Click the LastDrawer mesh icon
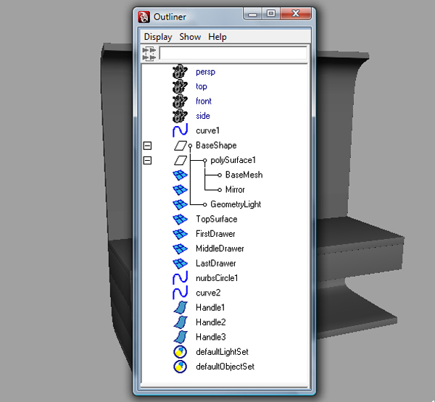This screenshot has width=435, height=402. [x=180, y=264]
